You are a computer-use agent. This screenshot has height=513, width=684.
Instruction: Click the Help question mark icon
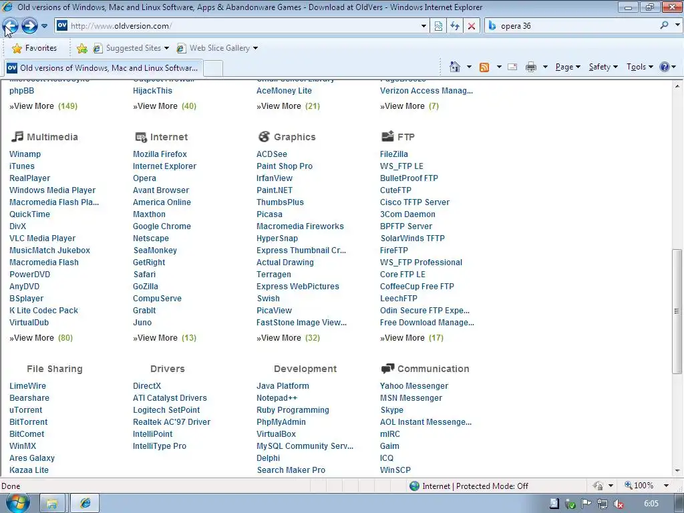pos(665,67)
